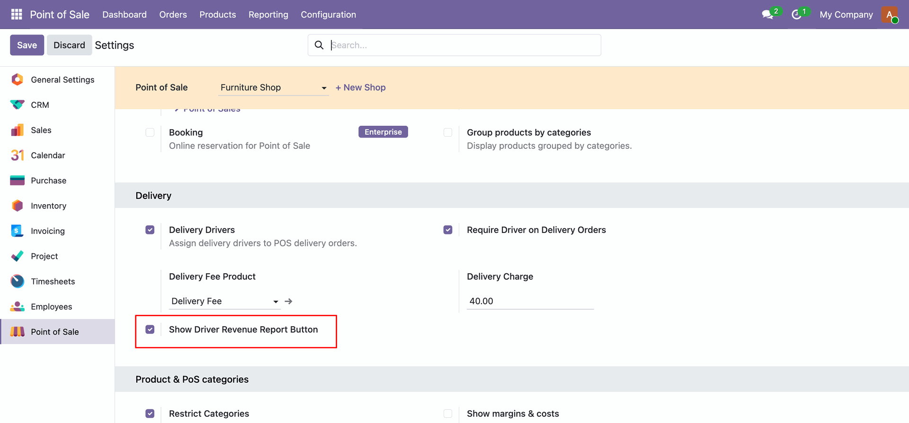Uncheck the Restrict Categories checkbox

[150, 414]
